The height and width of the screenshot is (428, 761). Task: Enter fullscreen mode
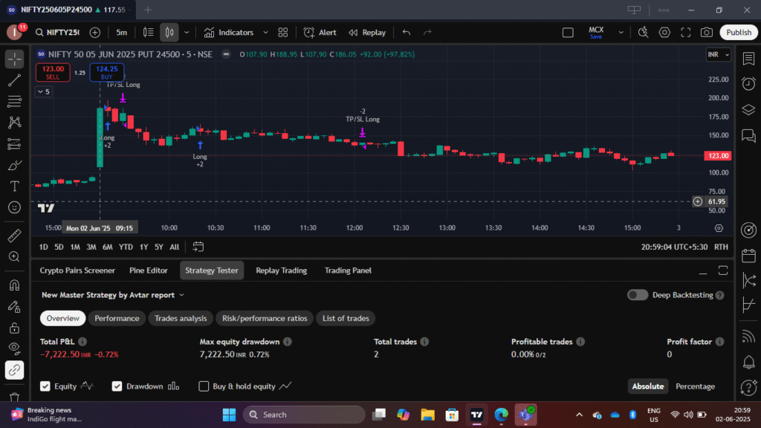click(x=686, y=33)
